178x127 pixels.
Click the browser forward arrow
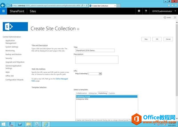point(8,5)
